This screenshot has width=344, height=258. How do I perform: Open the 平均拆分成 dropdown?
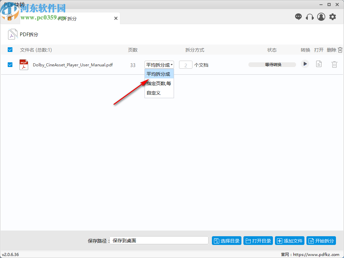[x=159, y=64]
